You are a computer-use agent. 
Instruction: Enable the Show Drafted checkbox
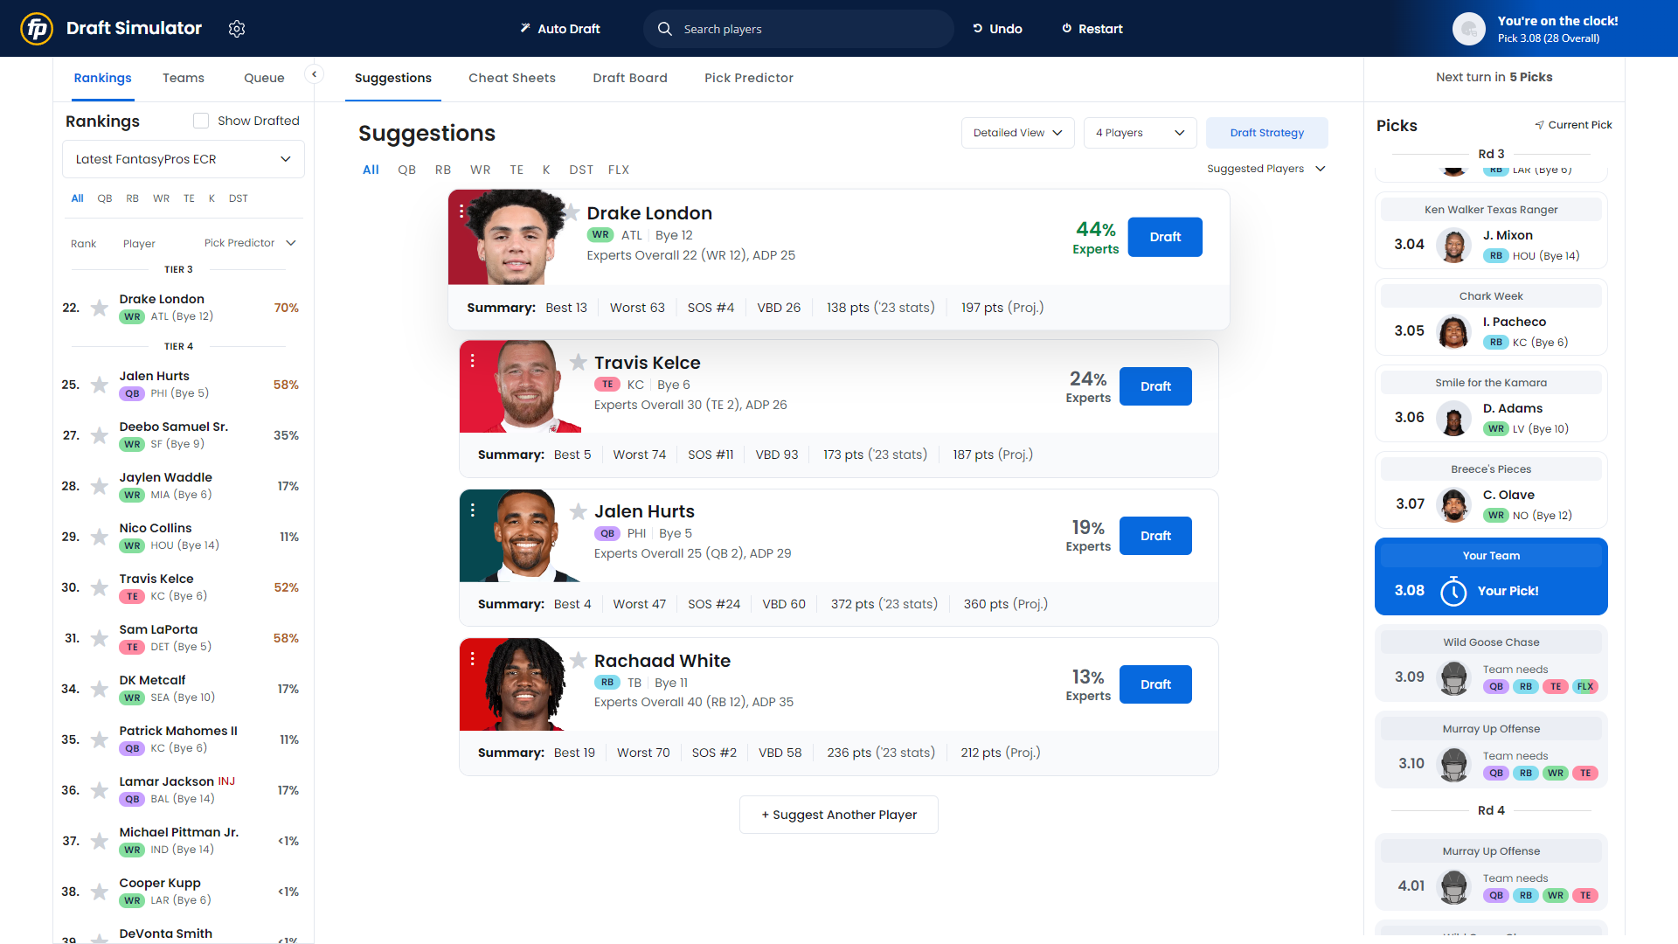tap(201, 121)
